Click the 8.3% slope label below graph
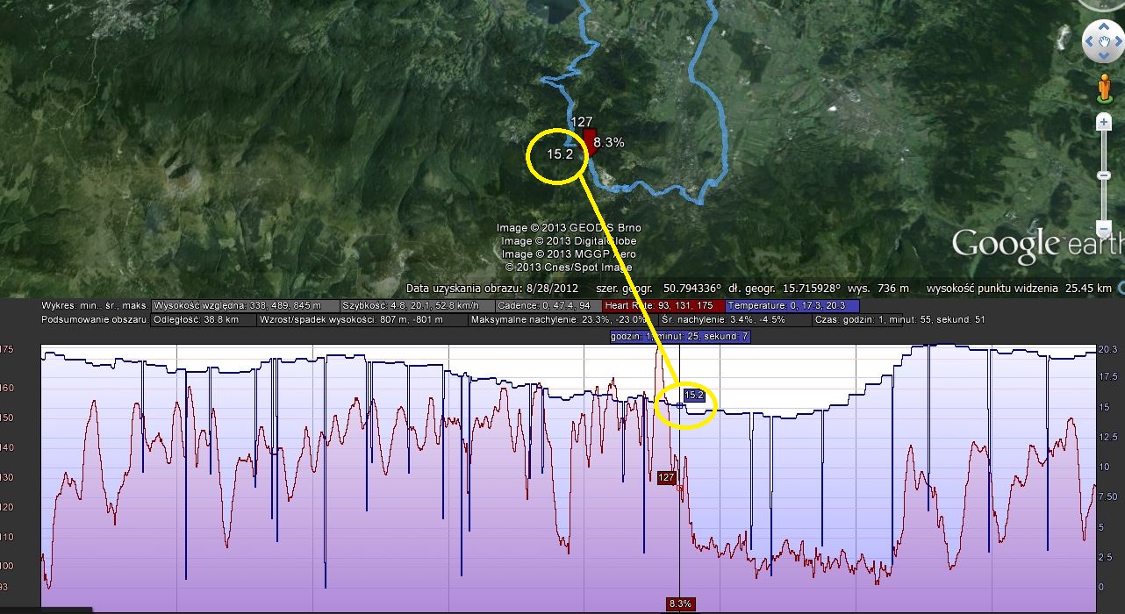Viewport: 1125px width, 614px height. (680, 603)
